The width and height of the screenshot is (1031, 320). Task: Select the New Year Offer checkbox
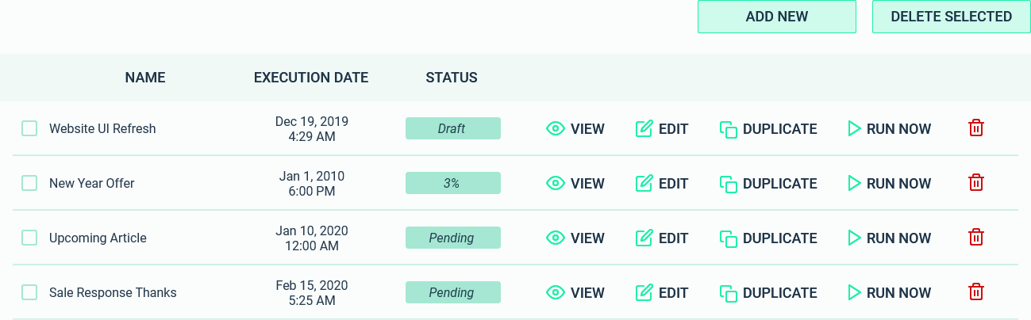(29, 183)
